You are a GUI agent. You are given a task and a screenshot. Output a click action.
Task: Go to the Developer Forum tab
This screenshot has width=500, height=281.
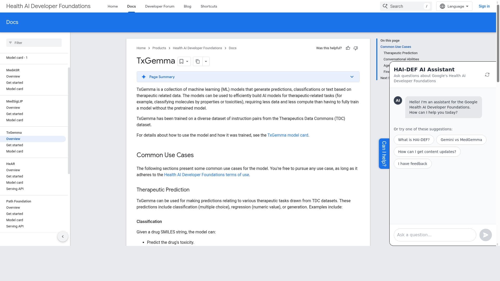160,6
